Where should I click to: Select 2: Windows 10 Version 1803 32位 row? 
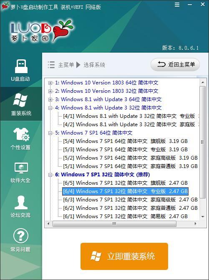click(106, 91)
